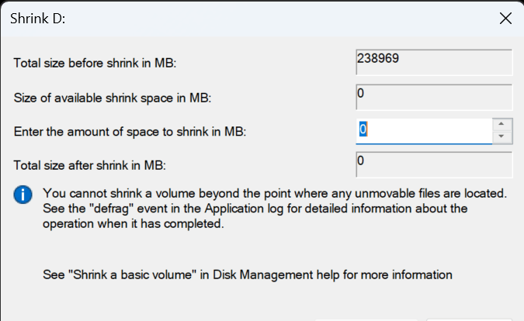The image size is (524, 321).
Task: Select the total size after shrink field
Action: coord(434,165)
